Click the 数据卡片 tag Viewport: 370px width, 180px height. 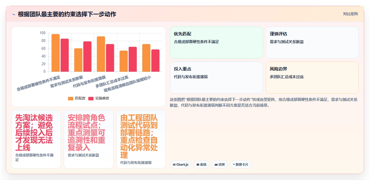[240, 164]
